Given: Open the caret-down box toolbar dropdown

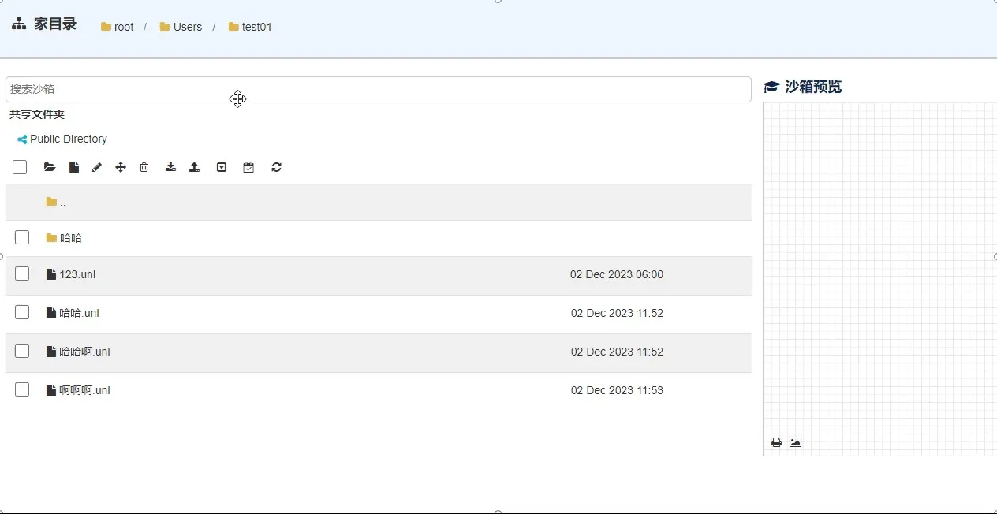Looking at the screenshot, I should pyautogui.click(x=222, y=167).
